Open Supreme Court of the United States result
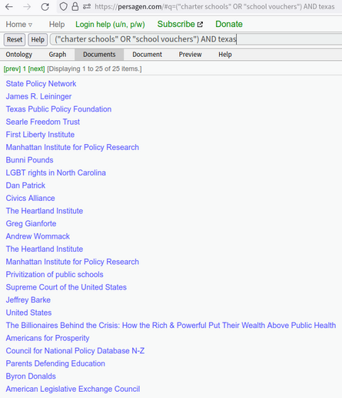The image size is (342, 398). 66,287
